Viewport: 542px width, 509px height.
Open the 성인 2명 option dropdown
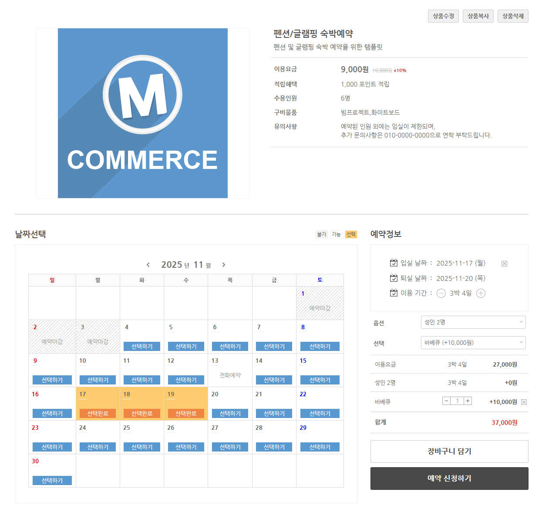click(473, 322)
